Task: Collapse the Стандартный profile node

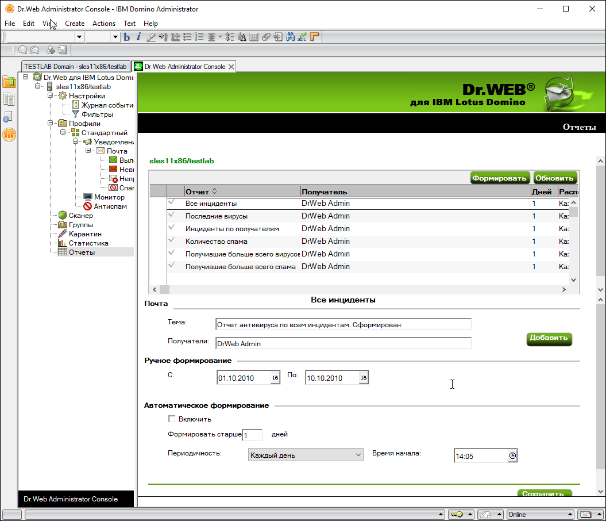Action: 63,132
